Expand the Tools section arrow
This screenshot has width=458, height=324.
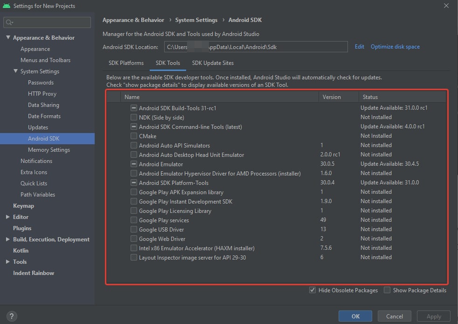point(8,262)
